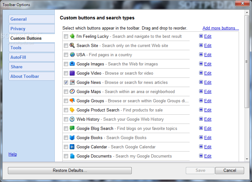This screenshot has width=252, height=182.
Task: Enable the I'm Feeling Lucky checkbox
Action: tap(66, 37)
